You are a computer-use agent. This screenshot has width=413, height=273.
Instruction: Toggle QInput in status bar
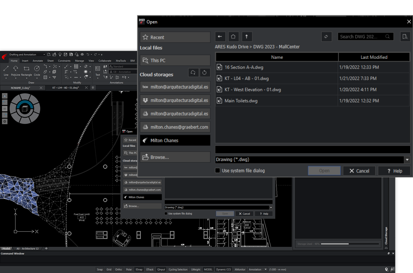click(161, 269)
